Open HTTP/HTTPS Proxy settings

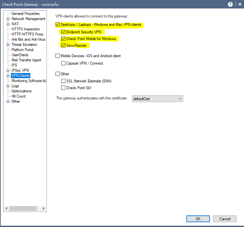click(x=28, y=34)
